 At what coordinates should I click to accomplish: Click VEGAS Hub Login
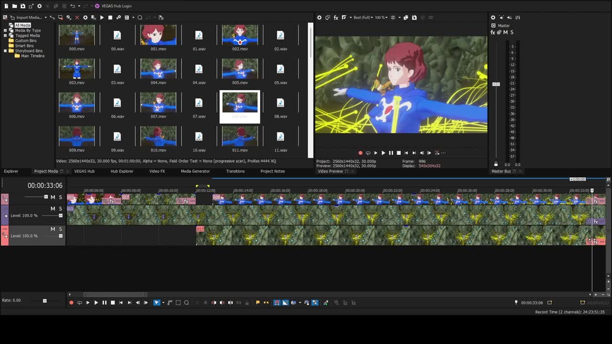tap(116, 6)
